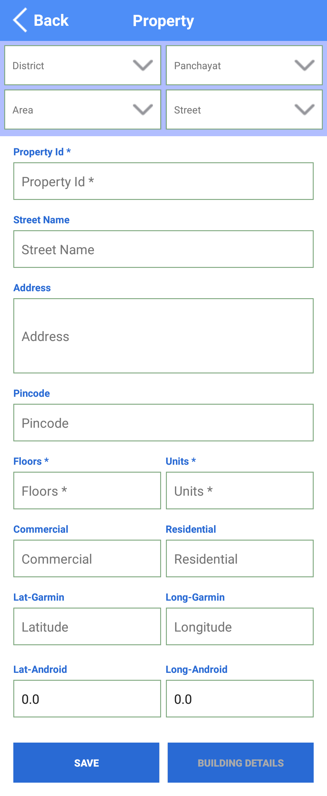Select the Pincode input field
327x796 pixels.
tap(163, 423)
